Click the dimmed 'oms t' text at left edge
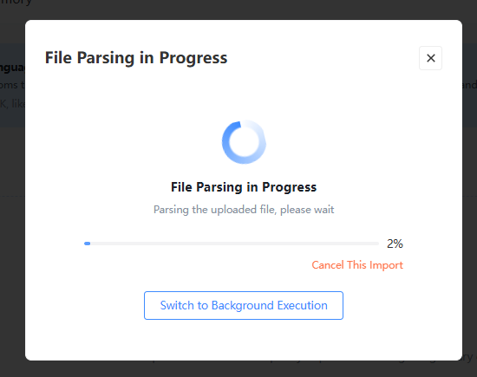The height and width of the screenshot is (377, 477). (x=12, y=85)
